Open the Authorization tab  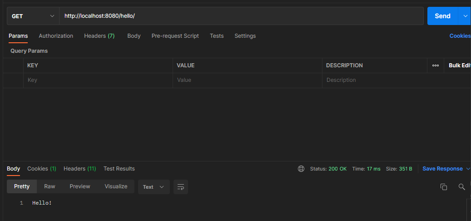pyautogui.click(x=56, y=36)
